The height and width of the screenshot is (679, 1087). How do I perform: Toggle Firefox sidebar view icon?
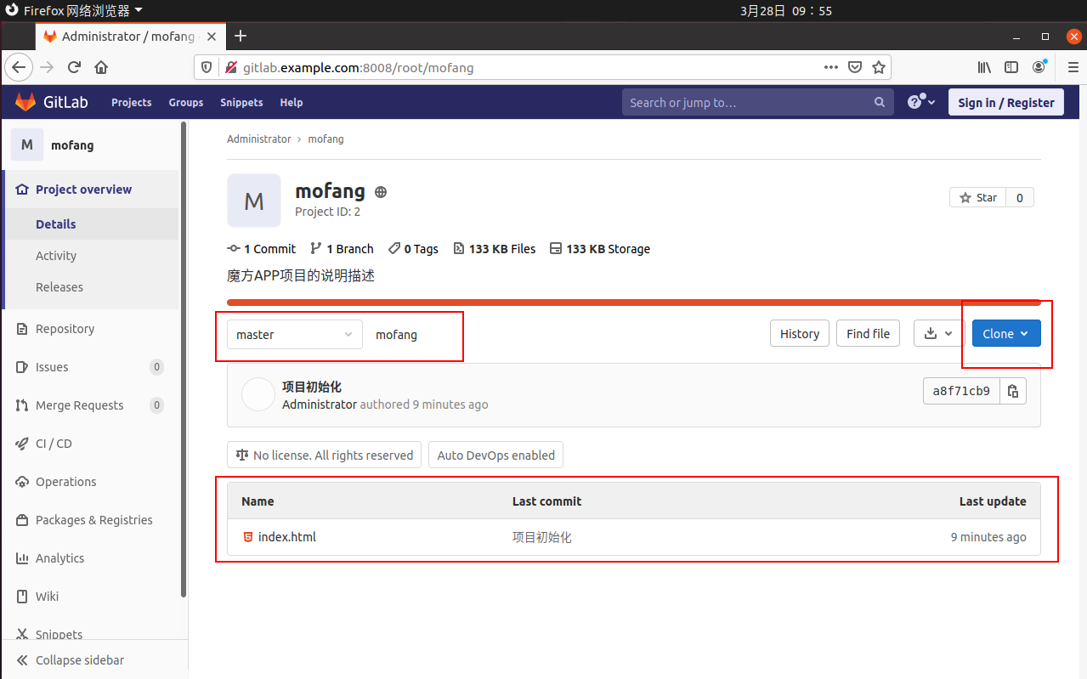1011,67
